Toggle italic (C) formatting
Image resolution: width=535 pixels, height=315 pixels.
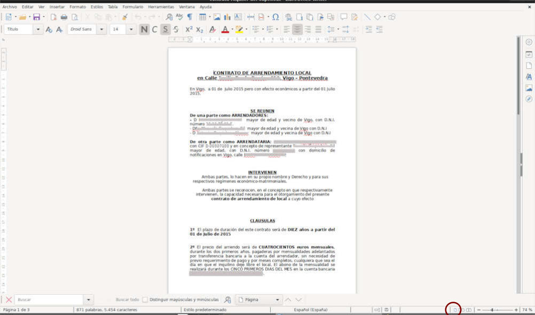click(x=154, y=30)
